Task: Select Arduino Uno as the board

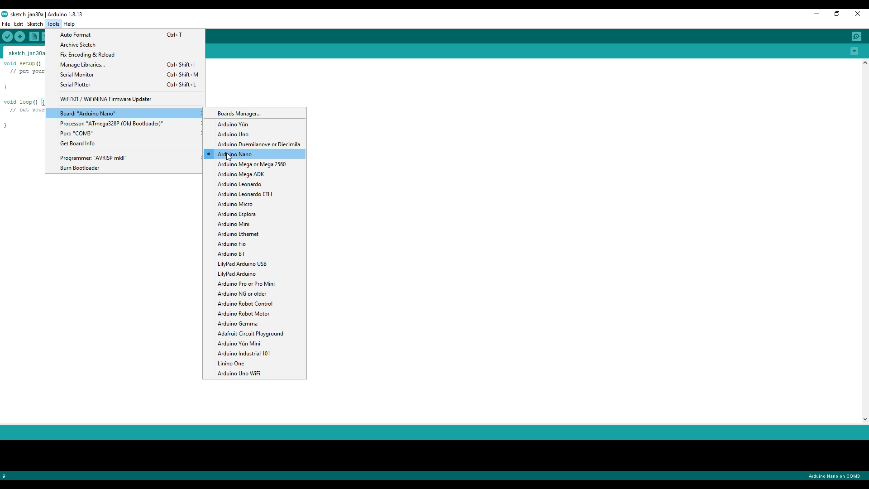Action: pyautogui.click(x=233, y=134)
